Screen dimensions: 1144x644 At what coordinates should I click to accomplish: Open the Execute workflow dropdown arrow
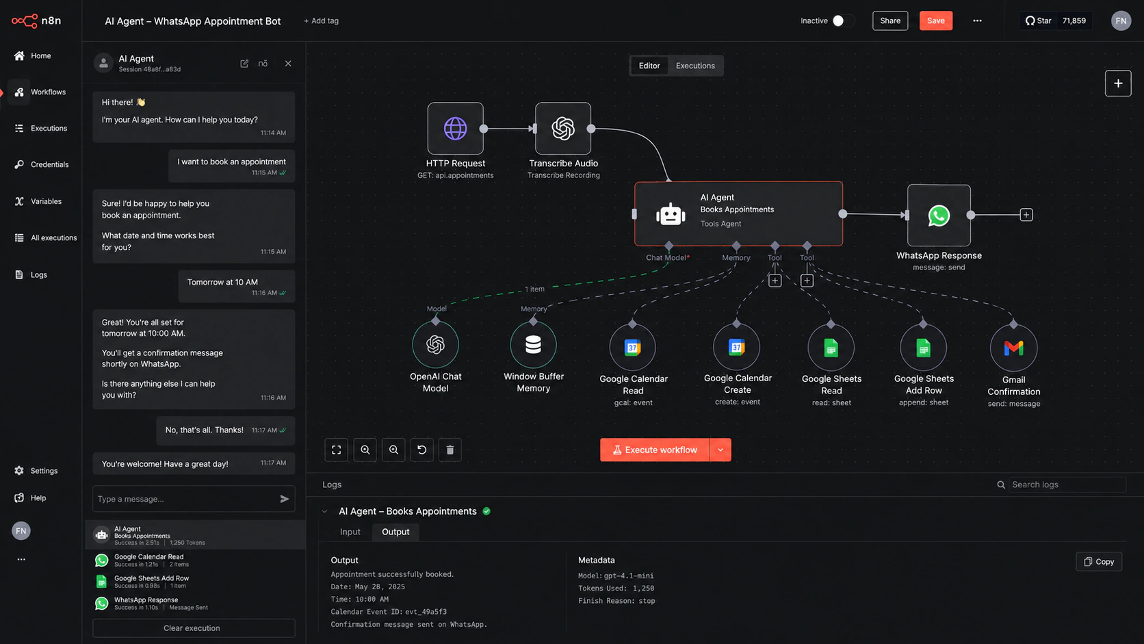pyautogui.click(x=720, y=450)
